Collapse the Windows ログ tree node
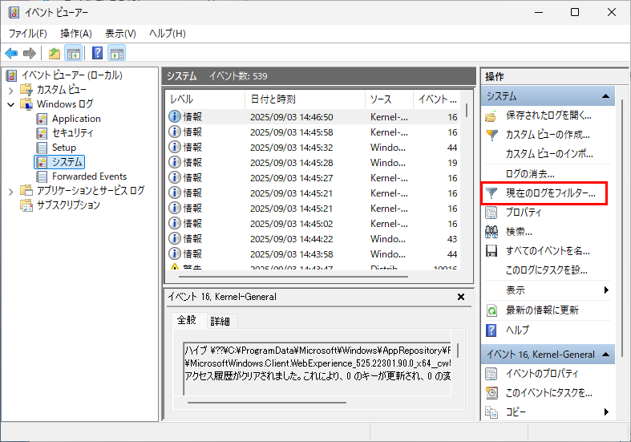The height and width of the screenshot is (442, 631). (11, 104)
